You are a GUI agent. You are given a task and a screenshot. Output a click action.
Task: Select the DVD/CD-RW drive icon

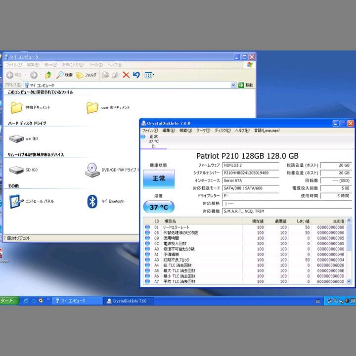click(x=92, y=170)
